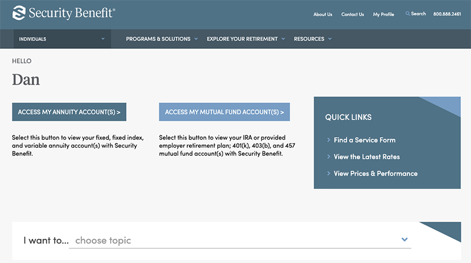This screenshot has height=263, width=471.
Task: Click arrow beside View Prices & Performance
Action: point(329,173)
